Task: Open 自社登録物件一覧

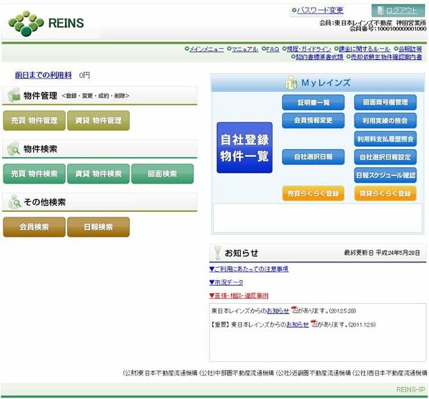Action: pos(244,148)
